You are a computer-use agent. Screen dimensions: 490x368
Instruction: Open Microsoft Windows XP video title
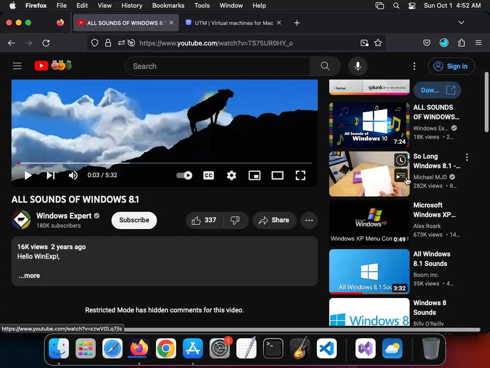(434, 210)
